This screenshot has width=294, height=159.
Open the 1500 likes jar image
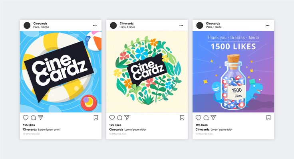tap(233, 72)
